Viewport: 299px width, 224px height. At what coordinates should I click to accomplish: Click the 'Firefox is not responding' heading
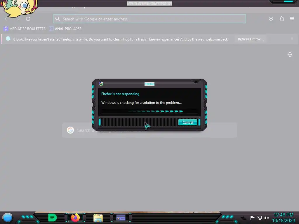(120, 94)
